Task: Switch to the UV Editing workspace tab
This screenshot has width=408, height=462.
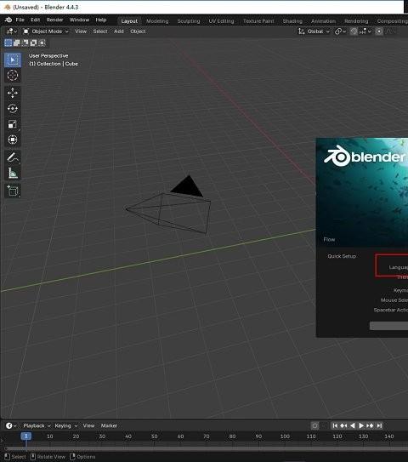Action: point(221,21)
